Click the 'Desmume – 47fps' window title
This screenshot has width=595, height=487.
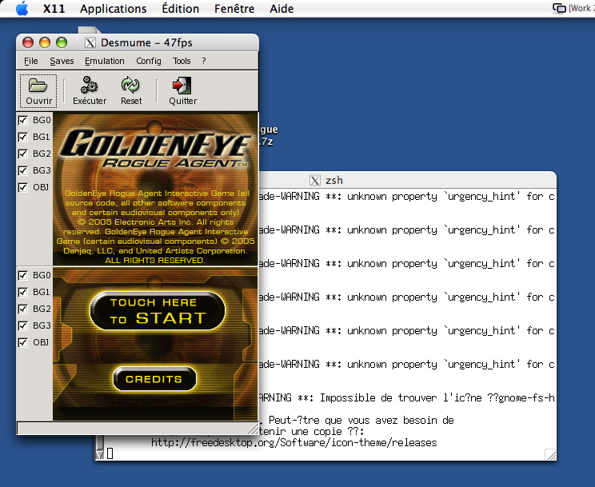(146, 43)
